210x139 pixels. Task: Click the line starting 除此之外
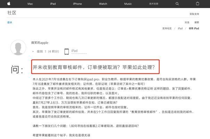(112, 89)
